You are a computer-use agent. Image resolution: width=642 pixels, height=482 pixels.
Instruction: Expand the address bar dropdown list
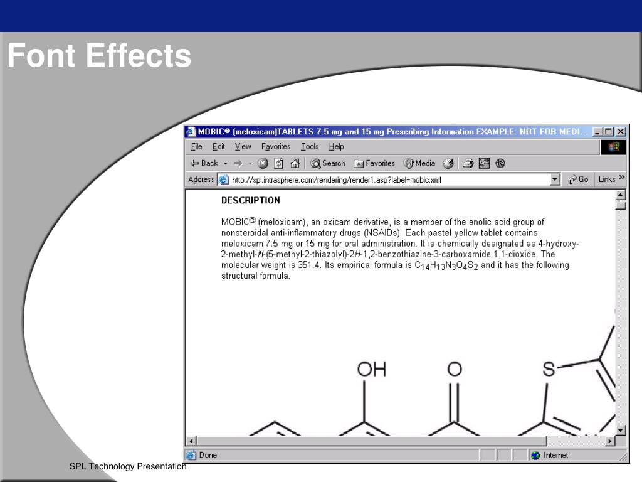[x=555, y=179]
